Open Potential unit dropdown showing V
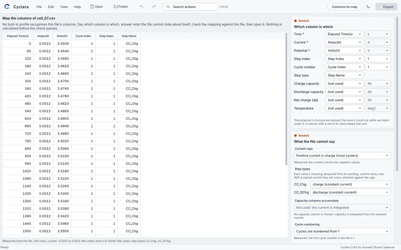 (378, 50)
